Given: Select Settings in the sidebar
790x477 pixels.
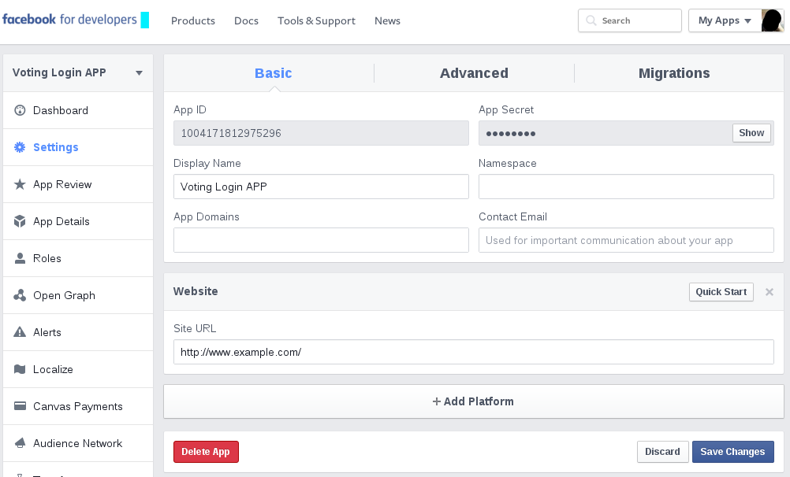Looking at the screenshot, I should coord(78,147).
